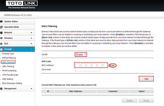
Task: Open the Management menu section
Action: tap(17, 89)
